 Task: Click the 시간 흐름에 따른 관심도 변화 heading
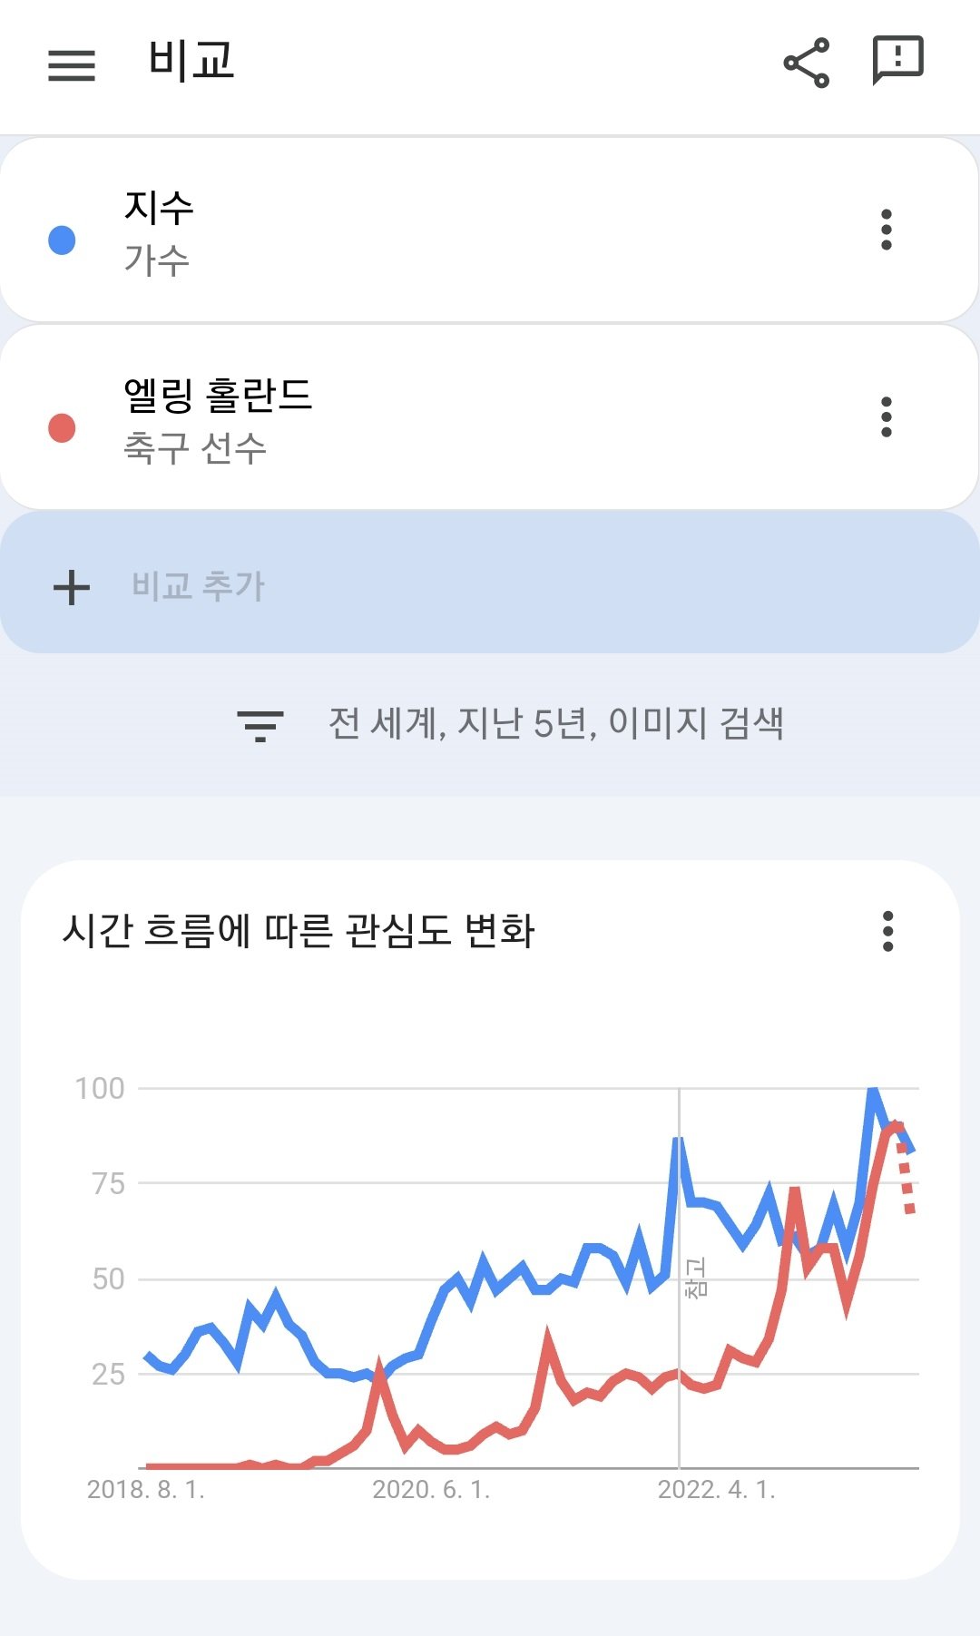point(299,931)
